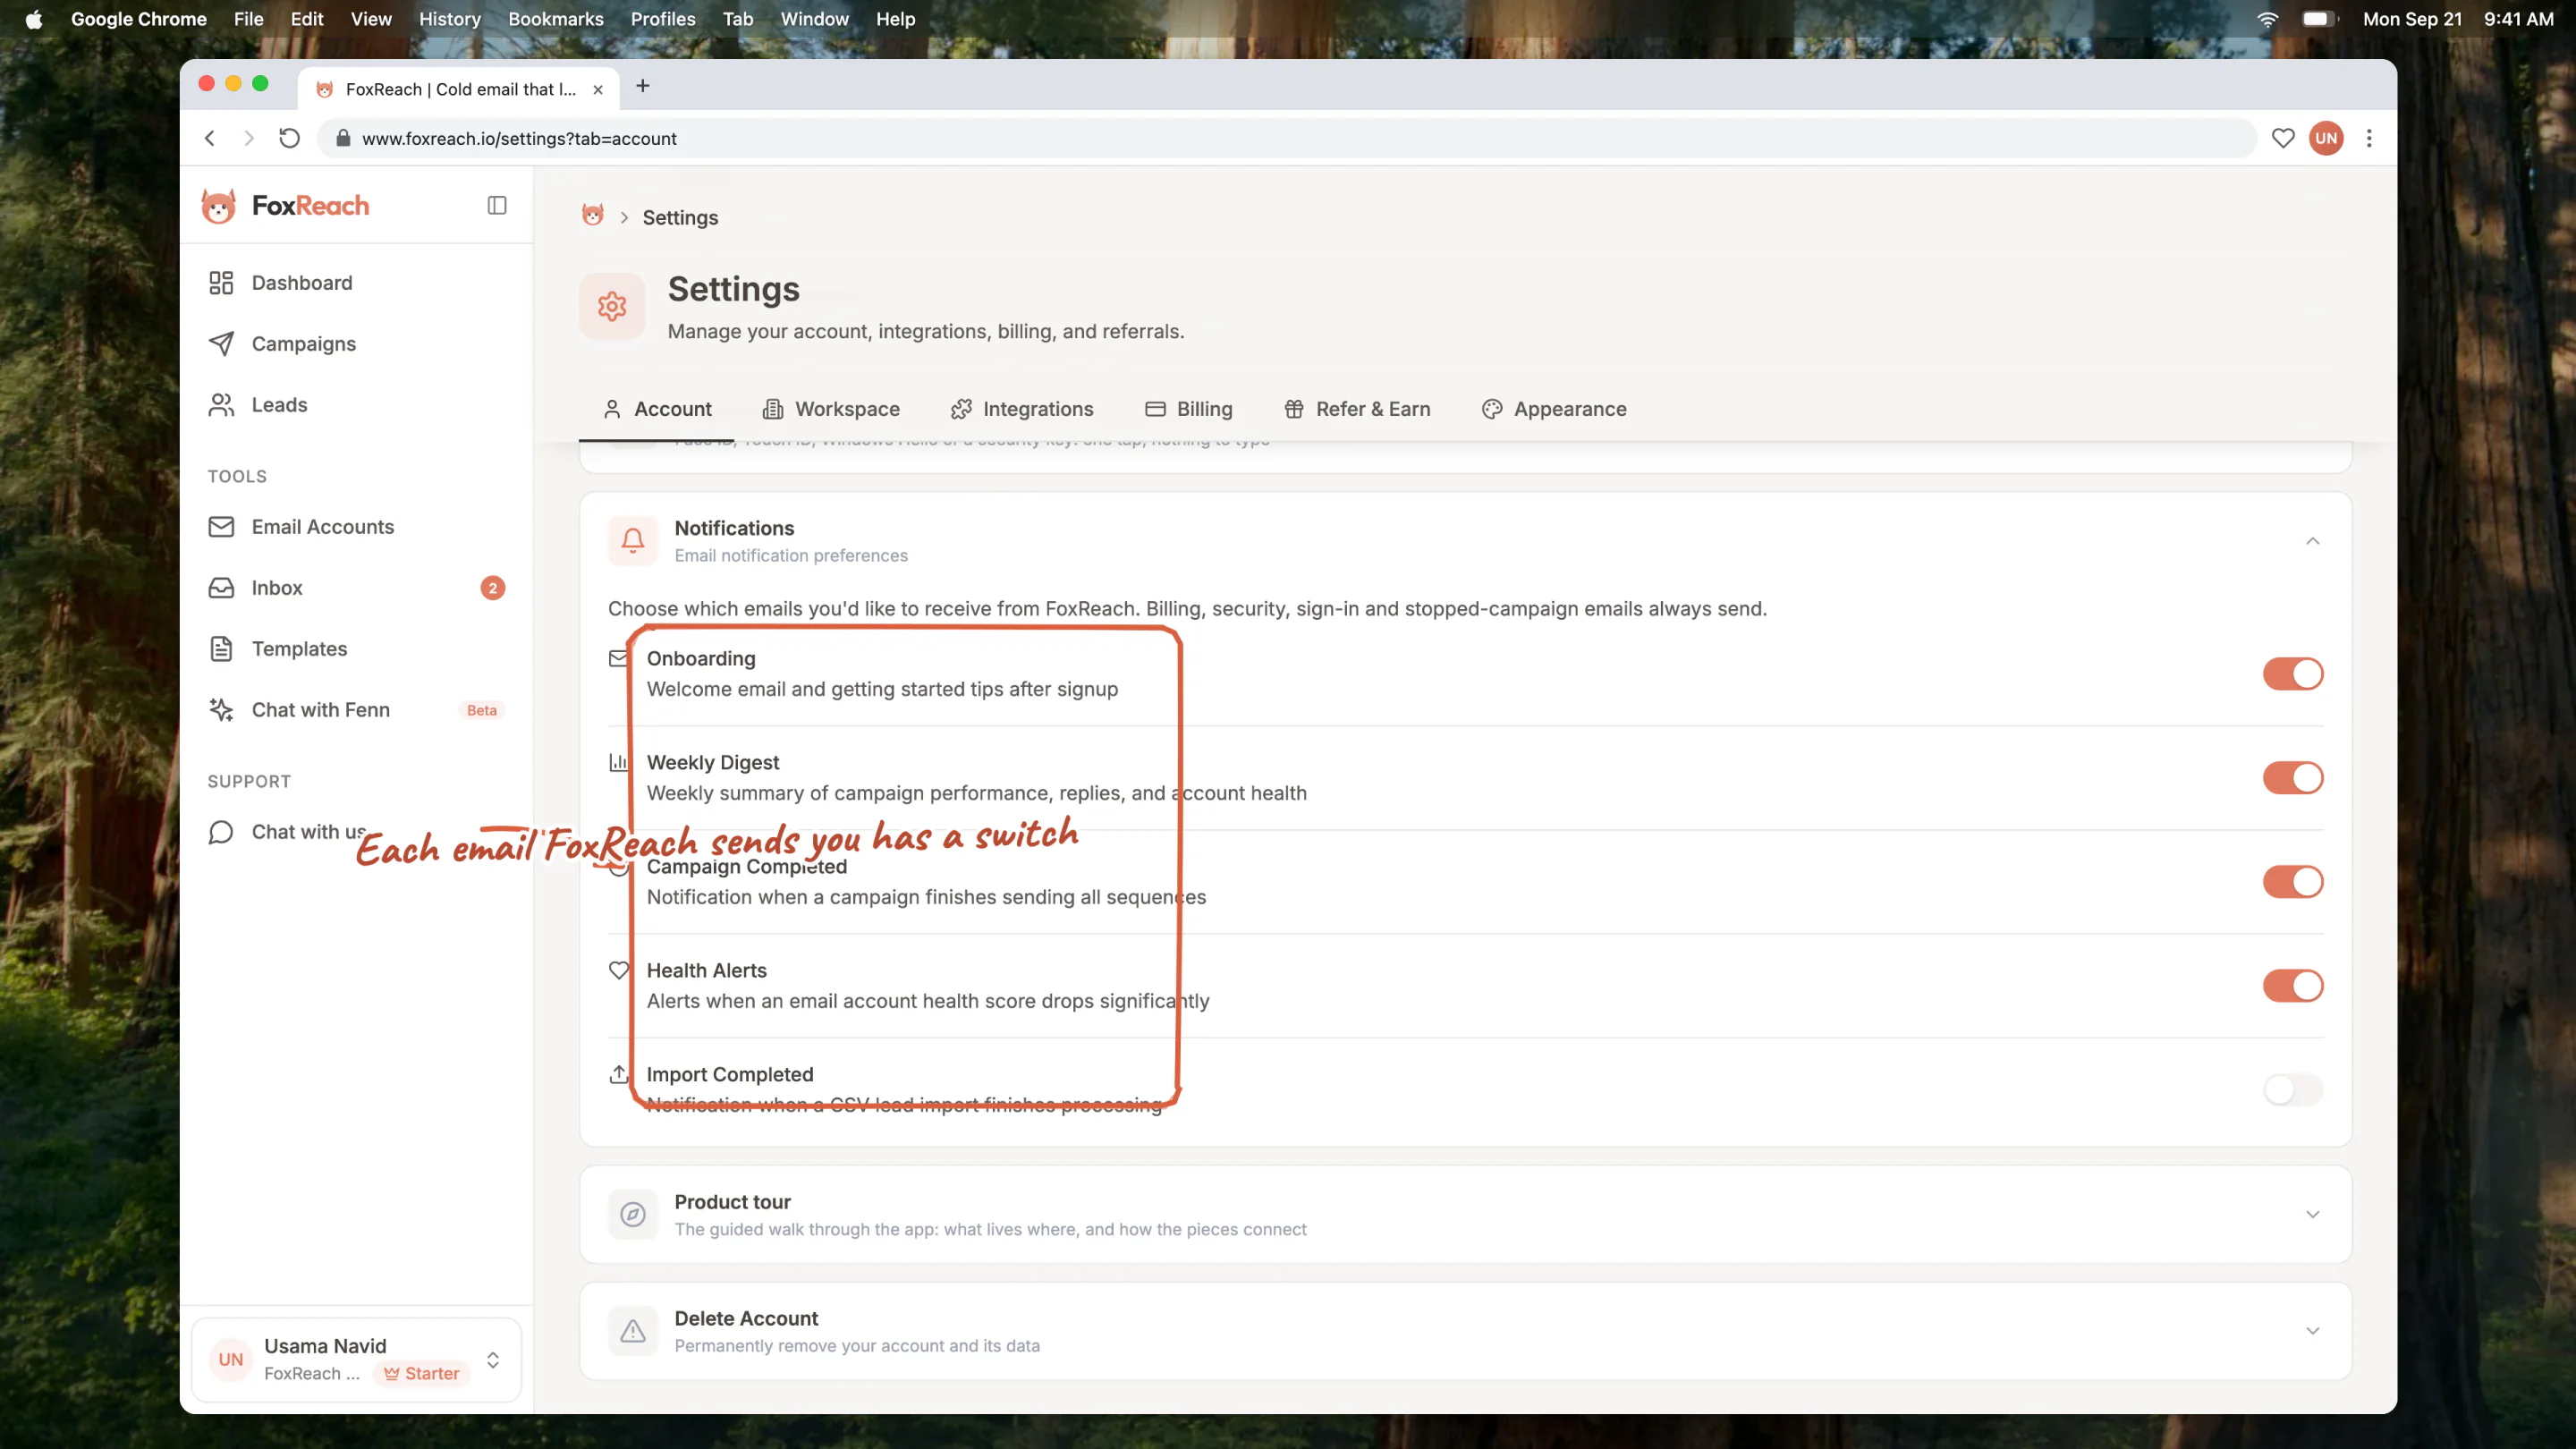Turn off Health Alerts toggle

[x=2293, y=986]
